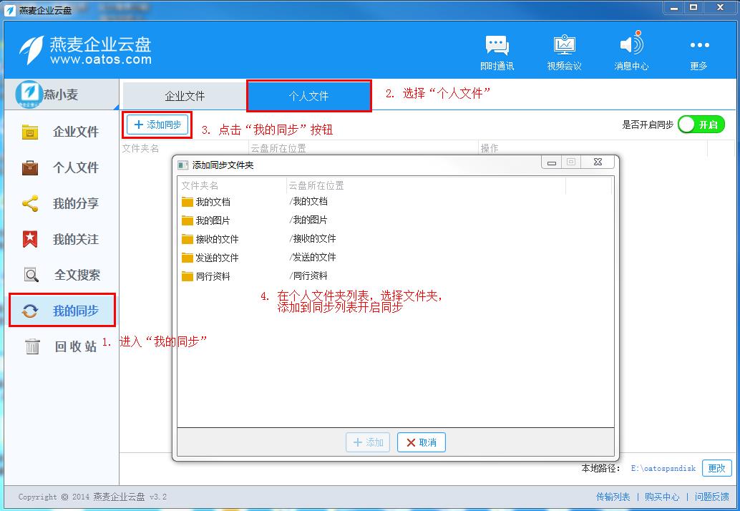740x511 pixels.
Task: Select the 我的文档 folder row
Action: pos(213,202)
